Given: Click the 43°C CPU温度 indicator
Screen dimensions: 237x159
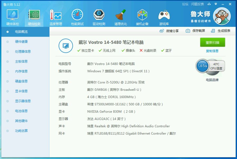Looking at the screenshot, I should coord(216,66).
